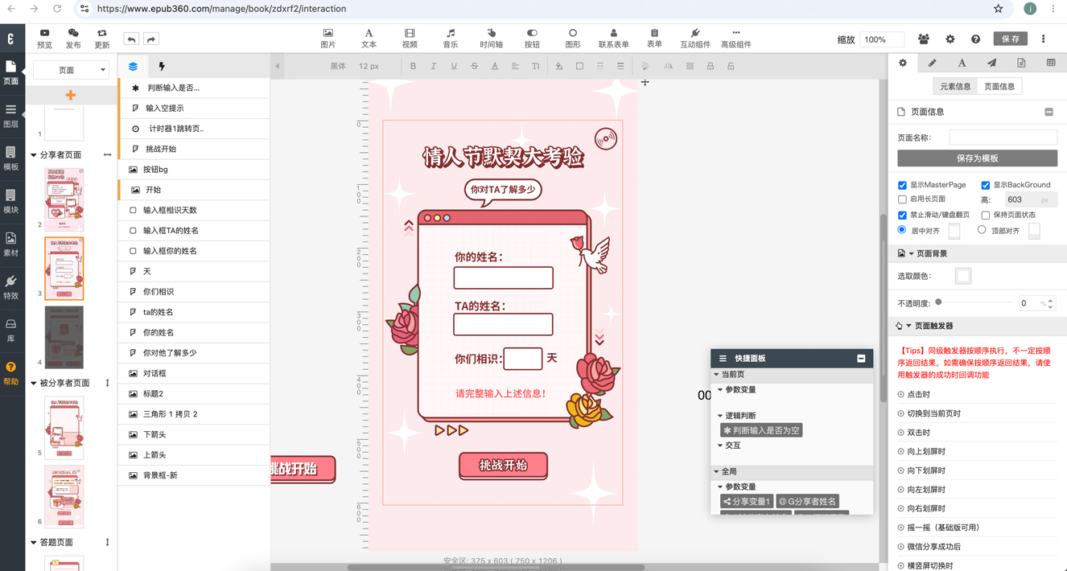Add a 时间轴 timeline component
The image size is (1067, 571).
491,38
